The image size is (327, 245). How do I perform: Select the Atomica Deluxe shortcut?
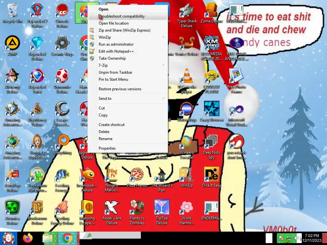click(x=12, y=212)
